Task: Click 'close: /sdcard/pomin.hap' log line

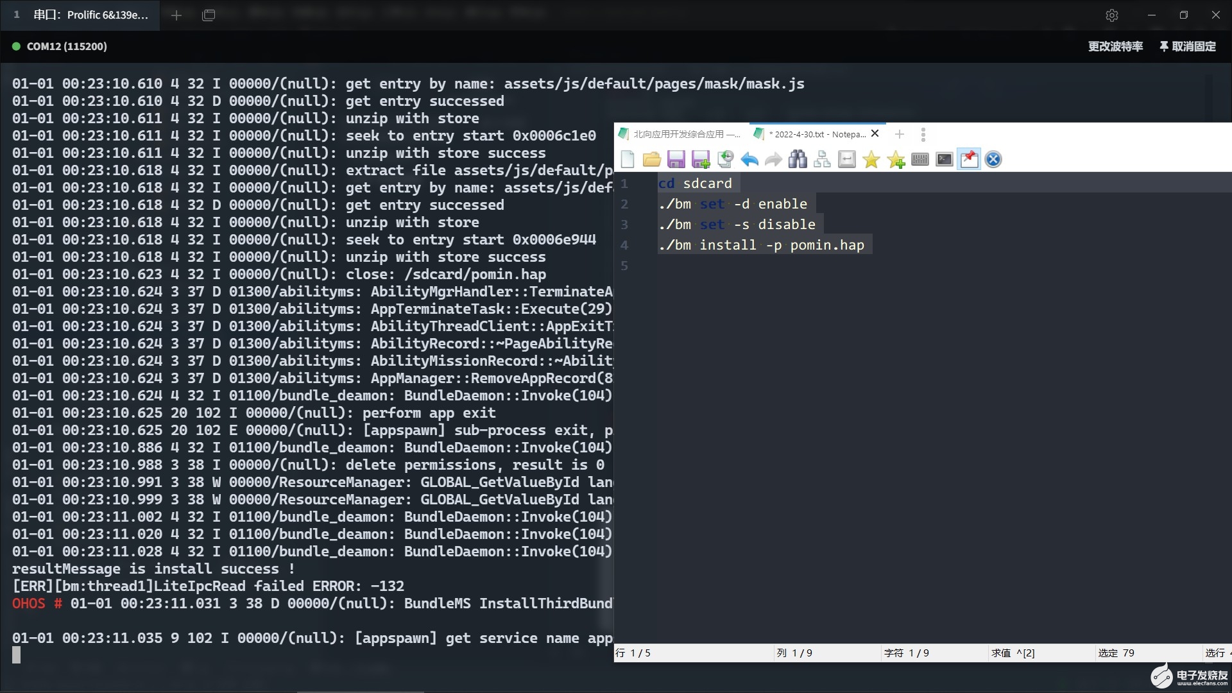Action: coord(279,275)
